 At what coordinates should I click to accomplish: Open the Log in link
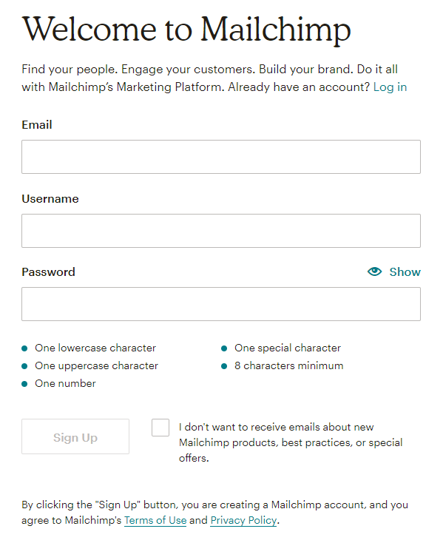[x=390, y=87]
